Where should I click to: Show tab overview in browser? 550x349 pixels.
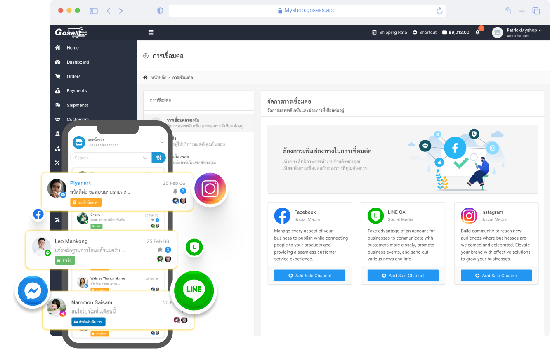536,11
